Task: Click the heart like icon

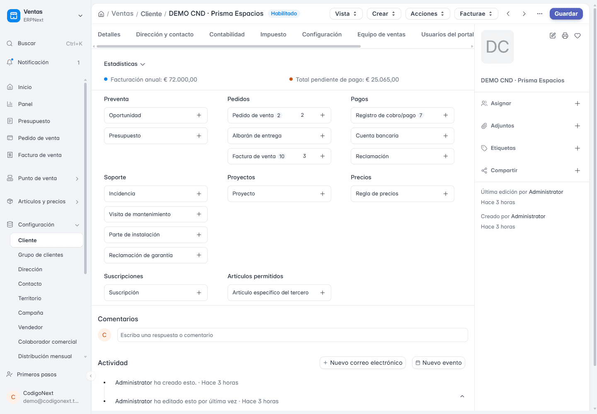Action: pyautogui.click(x=578, y=36)
